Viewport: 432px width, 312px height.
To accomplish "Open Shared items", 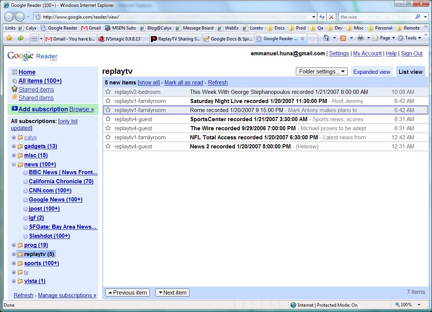I will click(36, 98).
